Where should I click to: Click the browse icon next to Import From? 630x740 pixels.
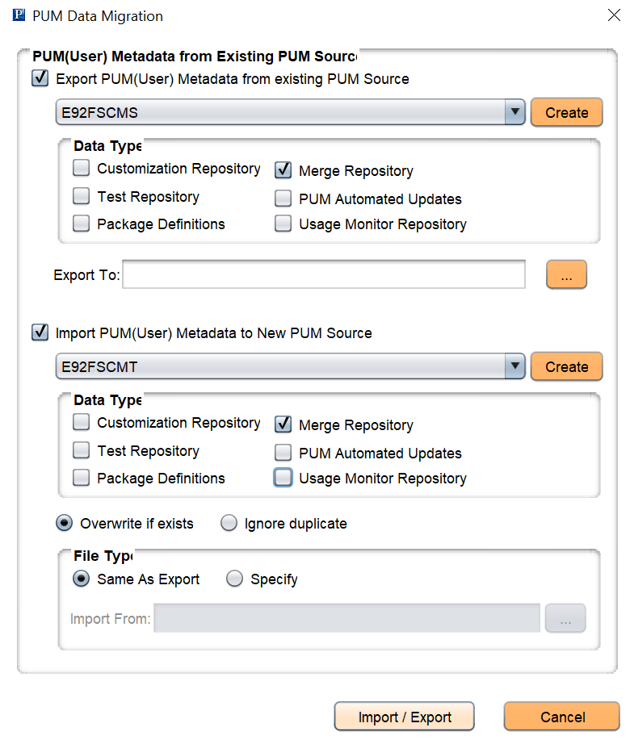coord(565,617)
